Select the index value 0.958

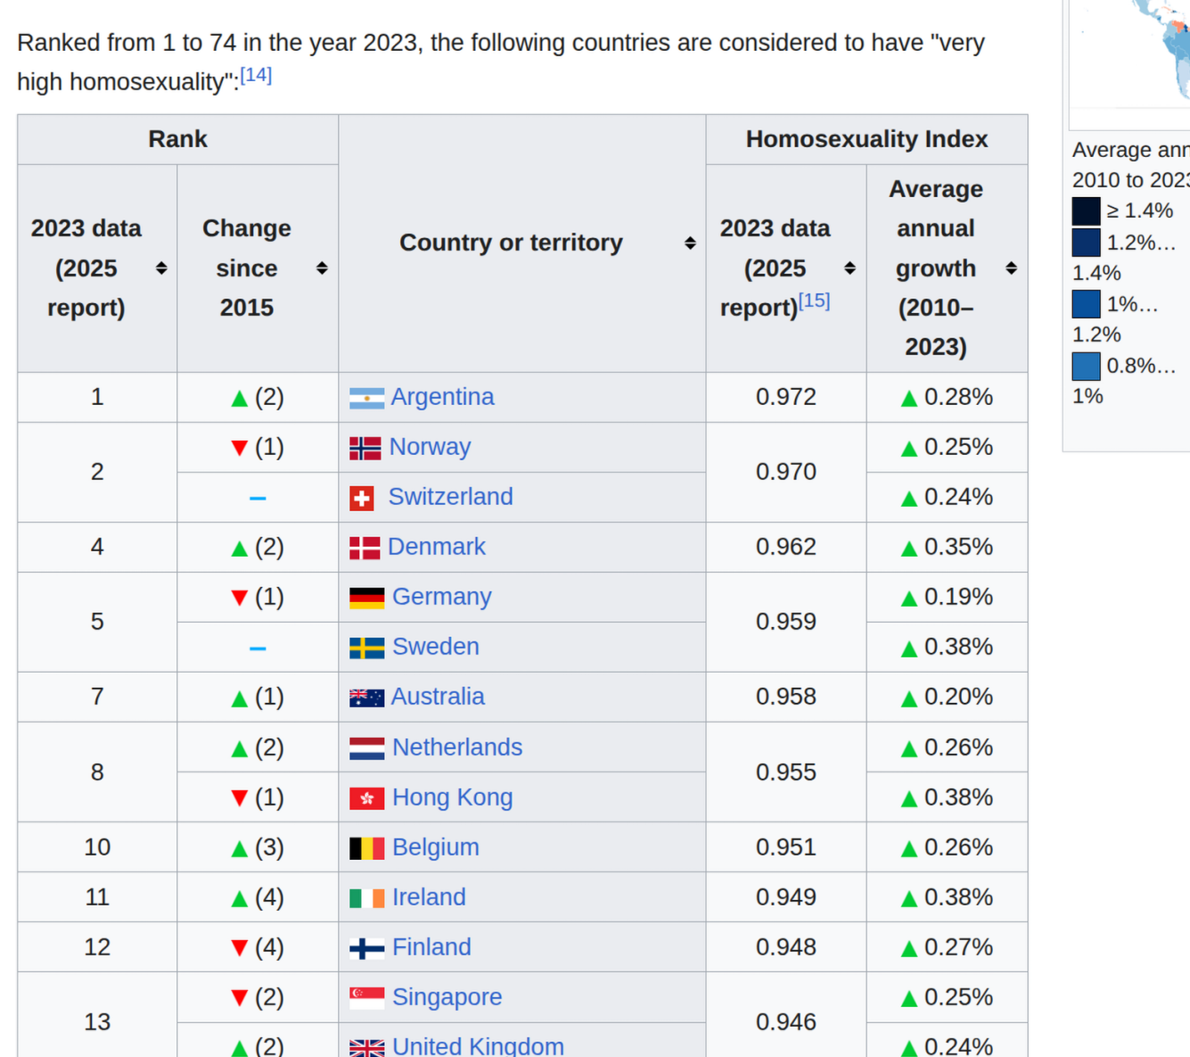[785, 697]
